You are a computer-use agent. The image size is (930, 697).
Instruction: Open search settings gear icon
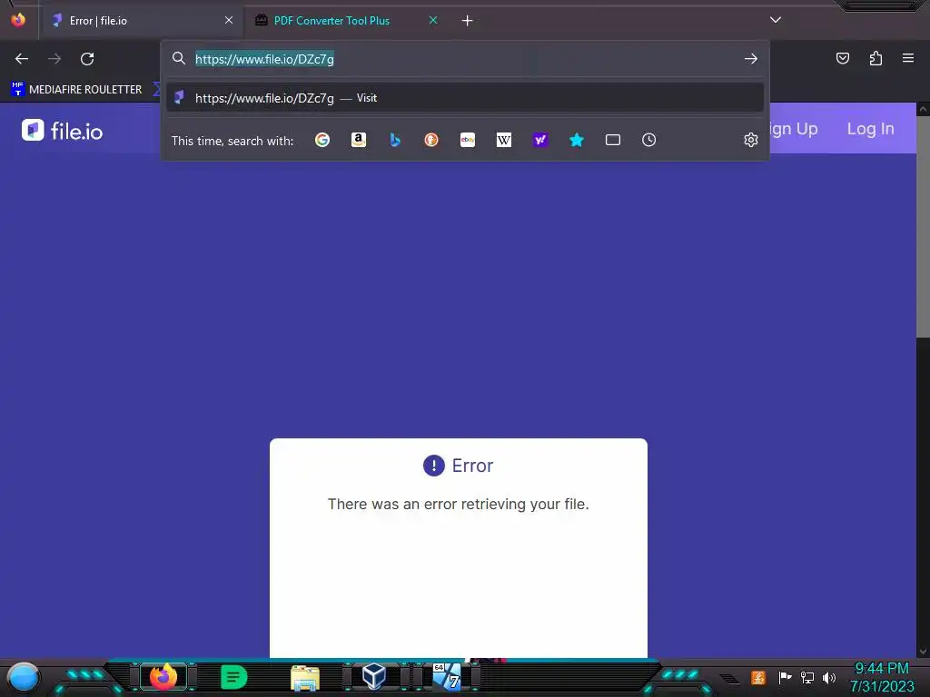[751, 140]
